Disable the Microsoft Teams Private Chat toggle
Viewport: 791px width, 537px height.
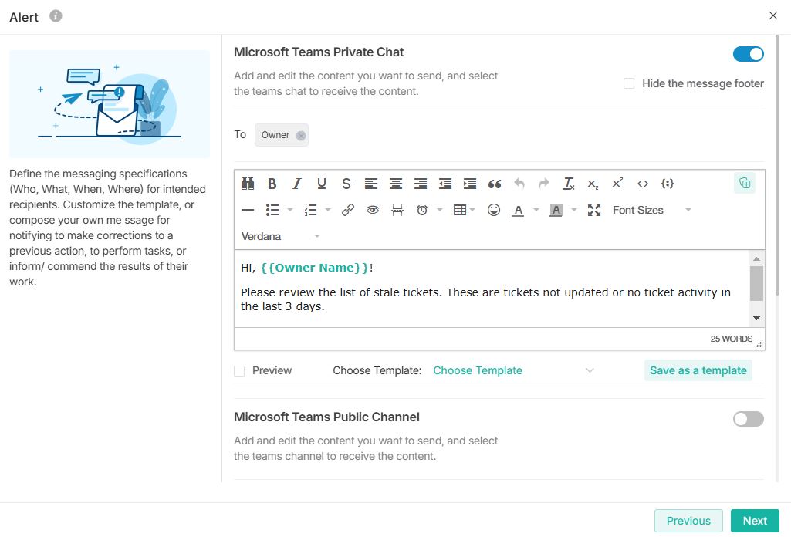[748, 54]
